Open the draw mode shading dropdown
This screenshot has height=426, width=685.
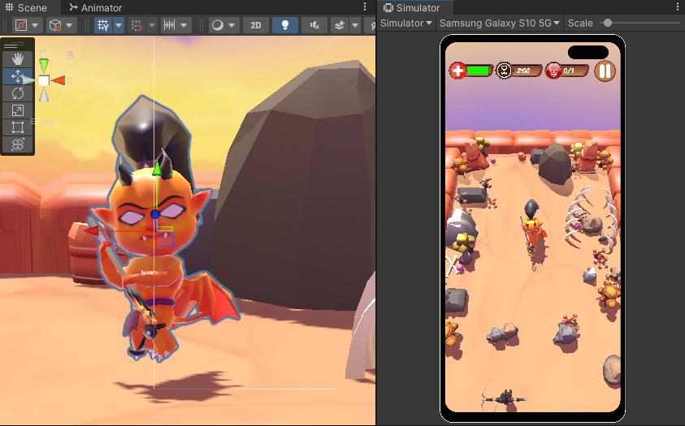click(223, 25)
